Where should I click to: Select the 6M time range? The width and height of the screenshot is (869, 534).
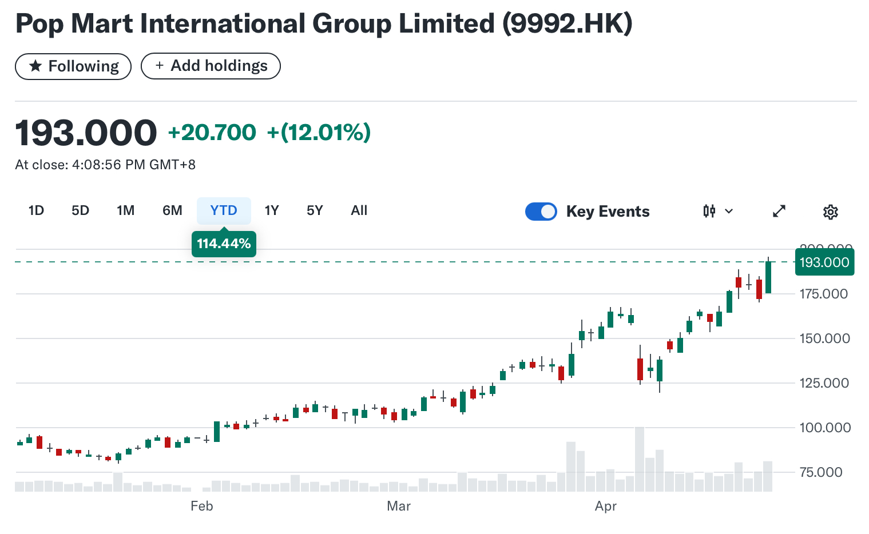click(172, 211)
